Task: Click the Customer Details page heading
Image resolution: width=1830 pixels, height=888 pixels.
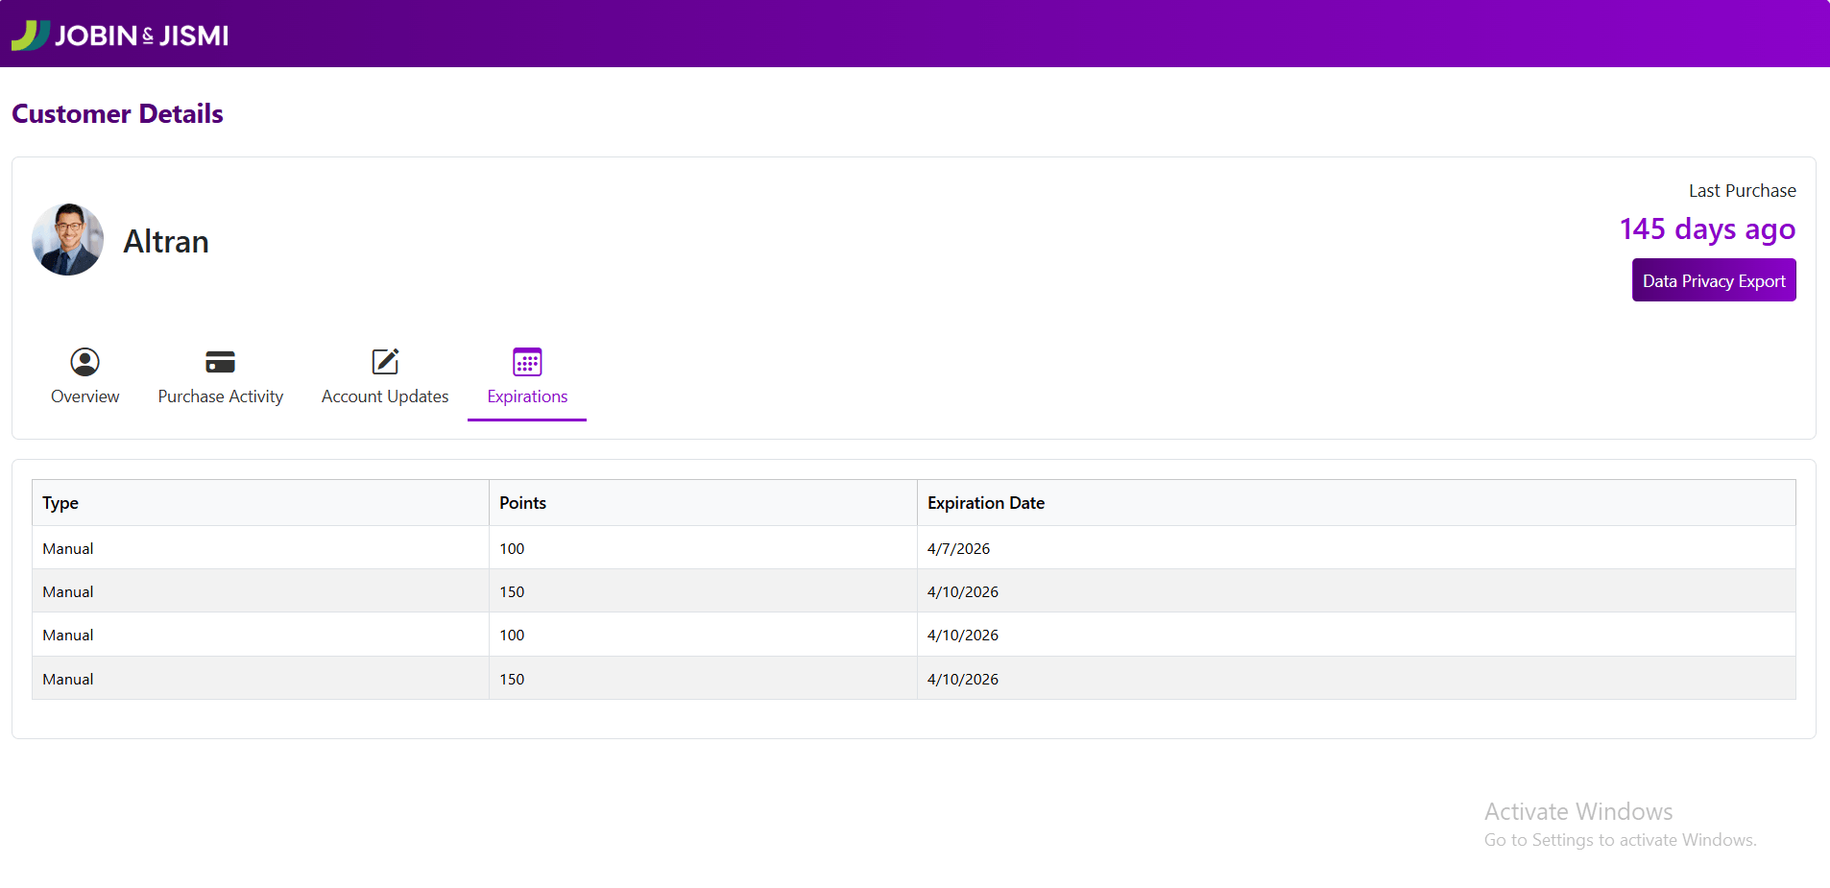Action: point(117,113)
